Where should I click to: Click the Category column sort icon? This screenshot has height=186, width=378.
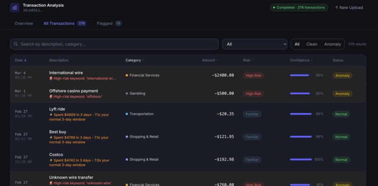tap(143, 60)
